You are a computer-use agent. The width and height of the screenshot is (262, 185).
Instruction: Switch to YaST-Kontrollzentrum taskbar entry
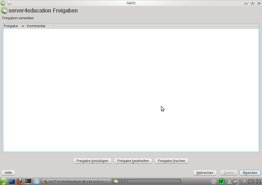coord(76,181)
